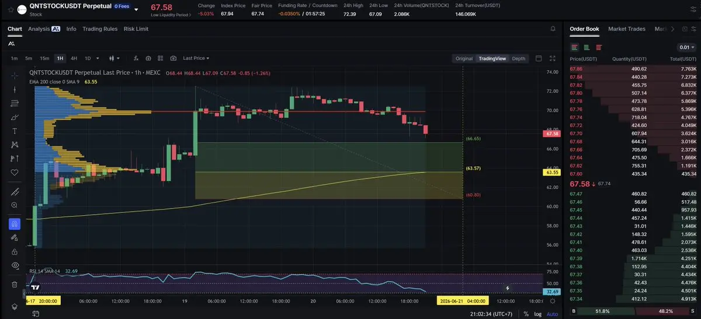The height and width of the screenshot is (319, 701).
Task: Activate the zoom in tool
Action: point(15,205)
